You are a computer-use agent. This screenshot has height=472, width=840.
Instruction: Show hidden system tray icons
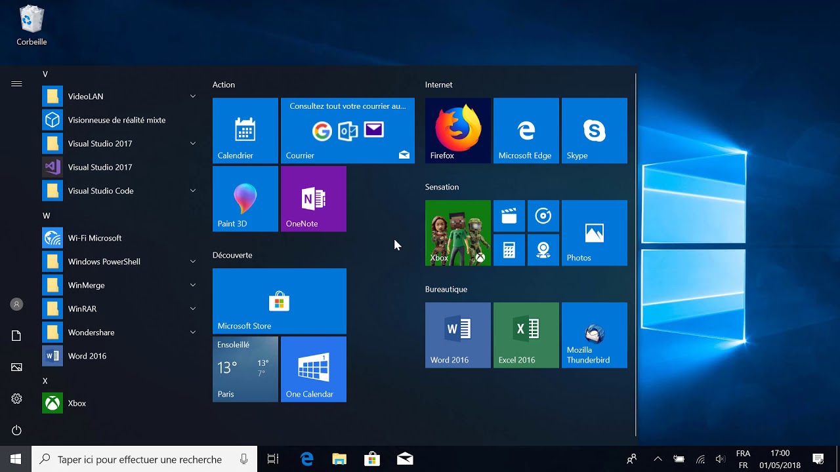(x=658, y=459)
